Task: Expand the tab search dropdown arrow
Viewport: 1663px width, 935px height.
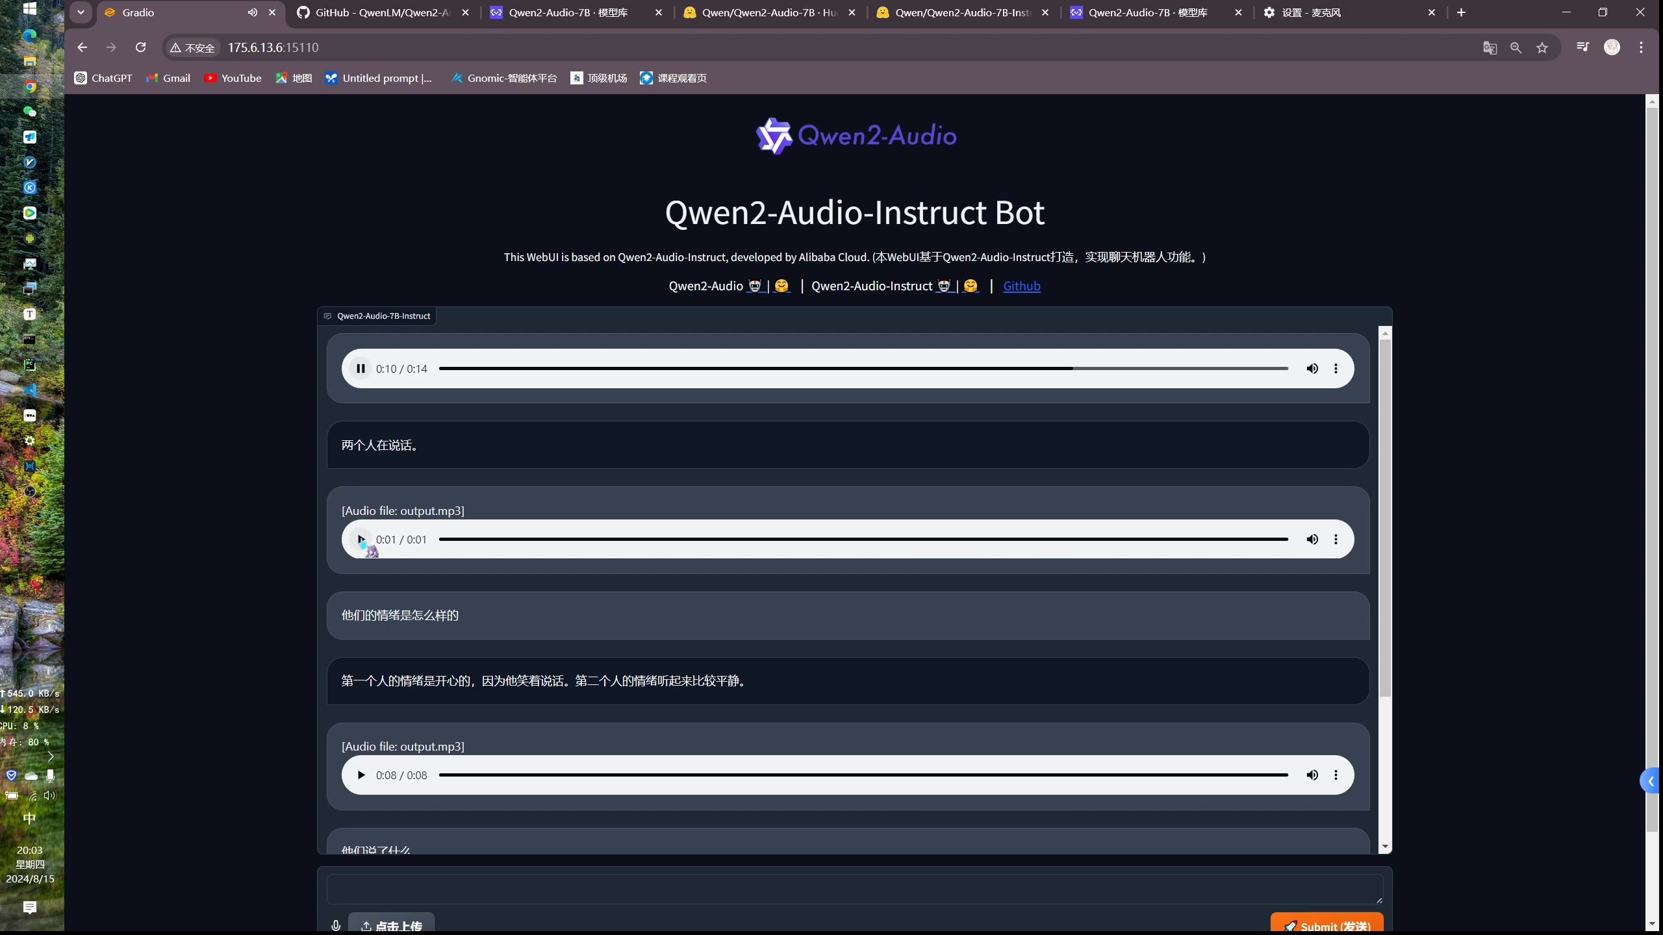Action: (81, 12)
